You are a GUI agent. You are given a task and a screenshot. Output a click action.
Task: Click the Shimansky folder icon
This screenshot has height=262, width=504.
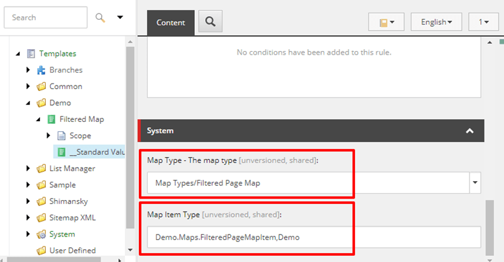click(x=41, y=201)
